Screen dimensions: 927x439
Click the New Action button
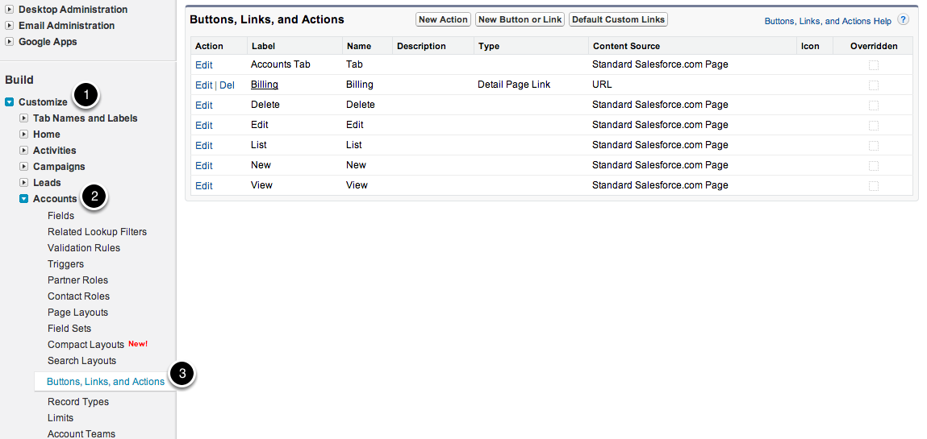[x=443, y=19]
